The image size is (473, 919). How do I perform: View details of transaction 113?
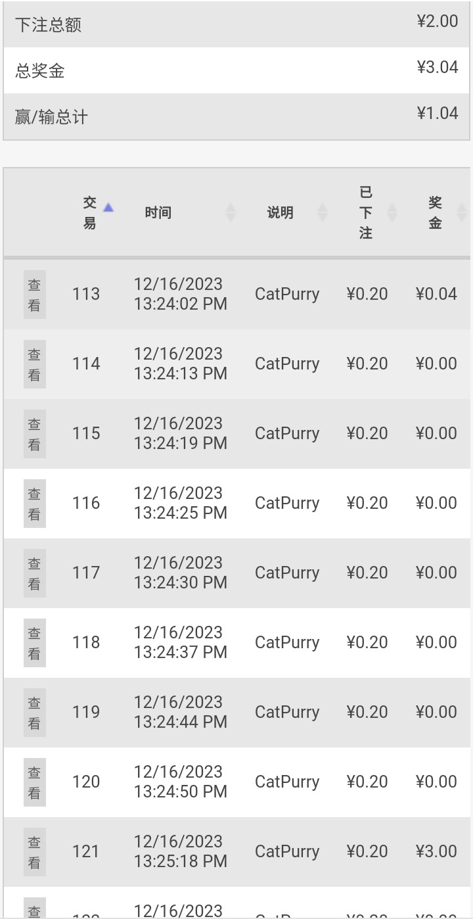click(x=35, y=295)
